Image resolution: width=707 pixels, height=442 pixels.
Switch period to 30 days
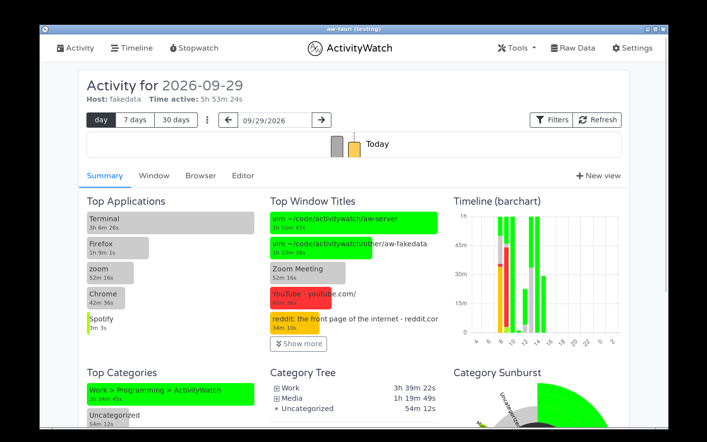[x=176, y=120]
